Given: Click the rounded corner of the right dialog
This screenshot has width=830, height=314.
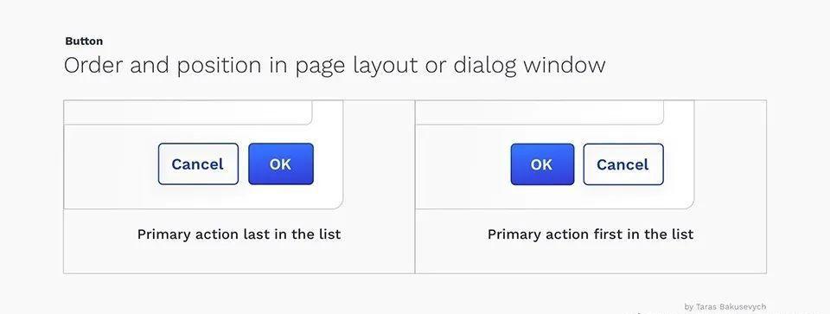Looking at the screenshot, I should (687, 202).
